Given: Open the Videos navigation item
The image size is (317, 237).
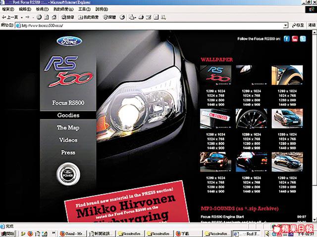Looking at the screenshot, I should tap(68, 140).
